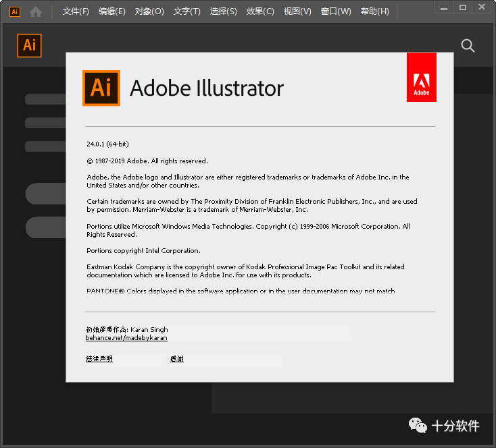The height and width of the screenshot is (448, 496).
Task: Open the 帮助(H) menu
Action: [375, 11]
